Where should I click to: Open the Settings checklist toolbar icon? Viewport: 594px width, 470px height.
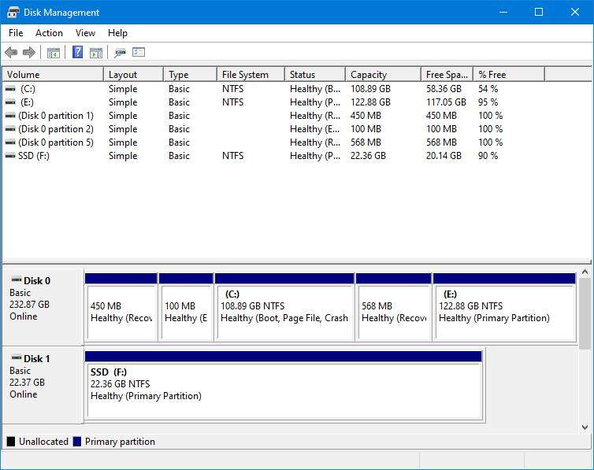(x=139, y=53)
